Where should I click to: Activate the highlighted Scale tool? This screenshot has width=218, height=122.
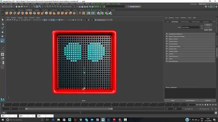2,41
